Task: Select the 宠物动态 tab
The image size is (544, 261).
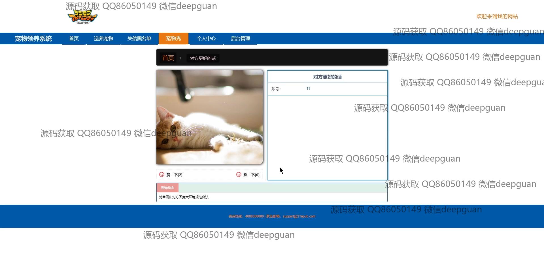Action: (167, 188)
